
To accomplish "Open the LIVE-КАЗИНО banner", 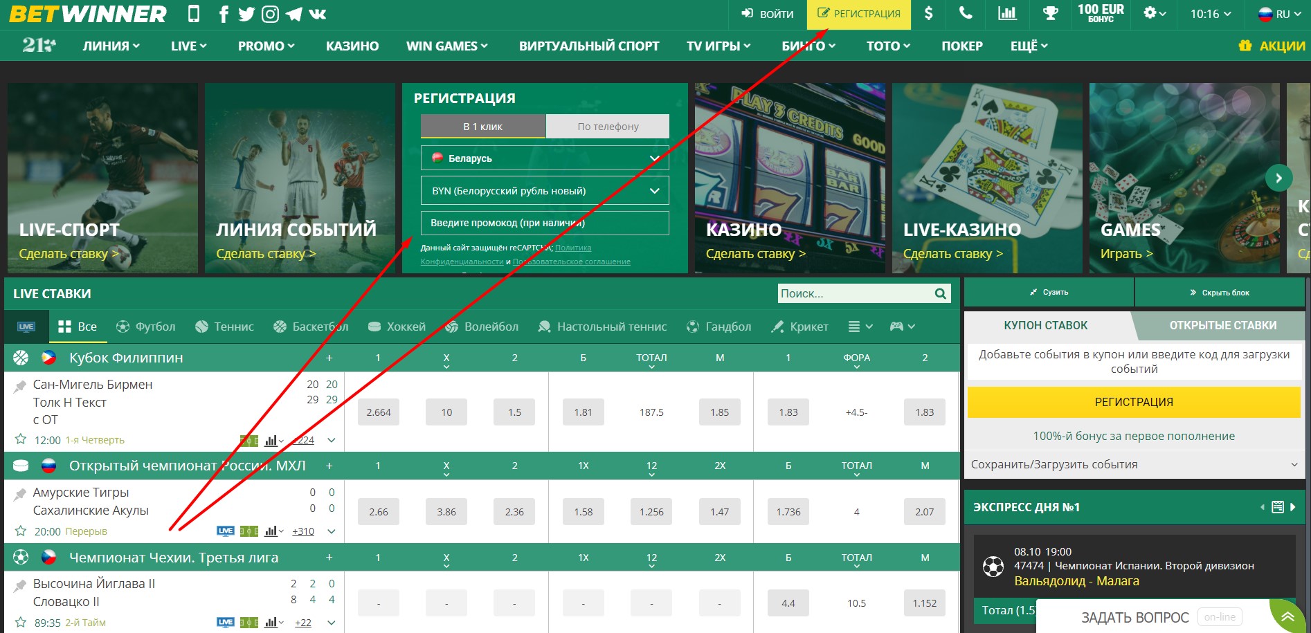I will point(987,178).
